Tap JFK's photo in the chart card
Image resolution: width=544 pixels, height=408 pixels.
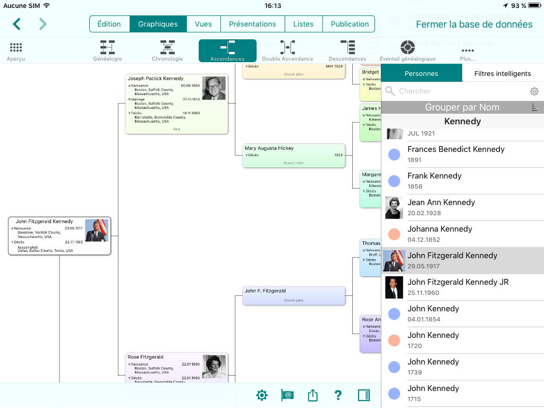coord(97,231)
